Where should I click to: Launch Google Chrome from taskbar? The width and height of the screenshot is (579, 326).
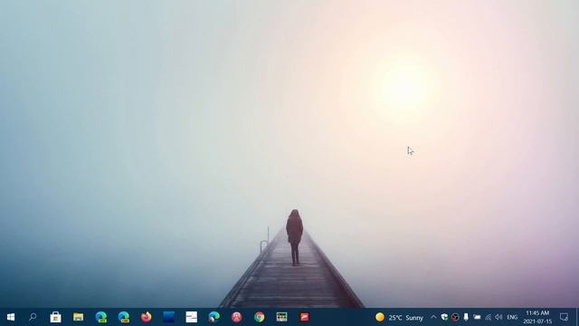pyautogui.click(x=260, y=317)
